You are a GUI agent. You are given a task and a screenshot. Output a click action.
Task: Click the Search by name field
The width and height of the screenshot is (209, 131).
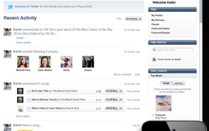(172, 50)
